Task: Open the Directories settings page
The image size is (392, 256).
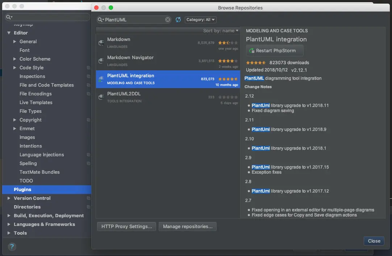Action: [27, 207]
